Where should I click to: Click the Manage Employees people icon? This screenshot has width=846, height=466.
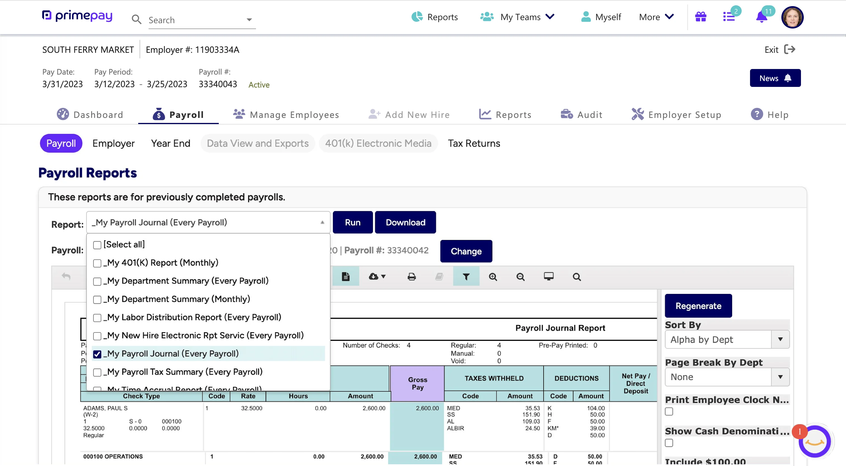click(239, 114)
